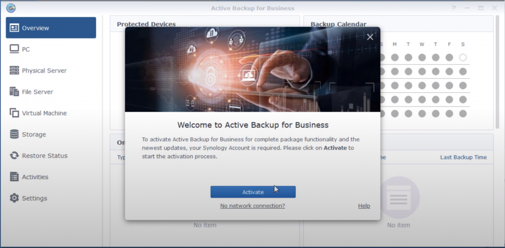Screen dimensions: 505x248
Task: Open the Virtual Machine icon
Action: (x=14, y=113)
